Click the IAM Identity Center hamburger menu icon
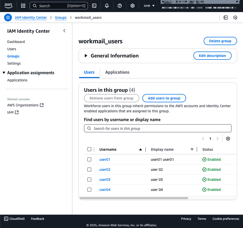Image resolution: width=243 pixels, height=228 pixels. point(8,18)
